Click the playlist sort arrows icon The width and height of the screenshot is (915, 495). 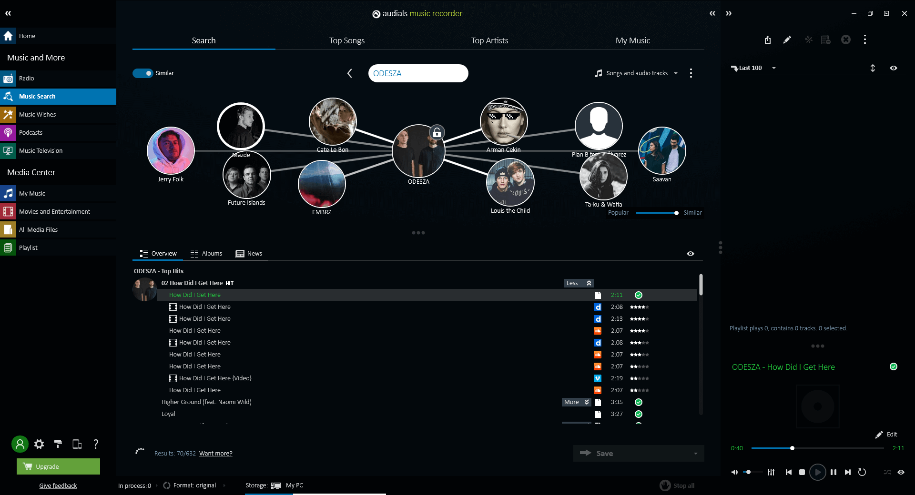(873, 68)
